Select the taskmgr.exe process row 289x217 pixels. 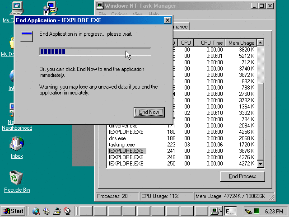[x=182, y=145]
